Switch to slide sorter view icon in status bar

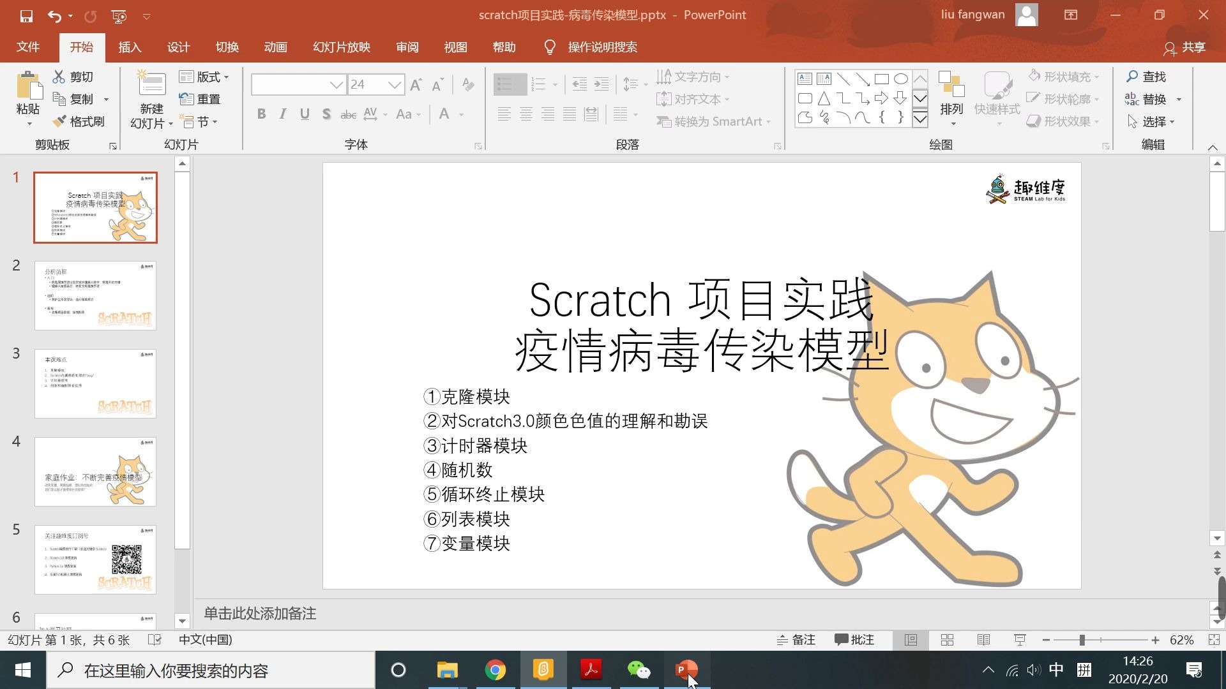[948, 640]
